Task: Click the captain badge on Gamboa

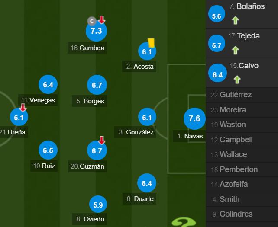Action: 92,21
